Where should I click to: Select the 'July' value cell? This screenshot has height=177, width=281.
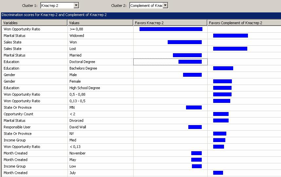coord(101,173)
